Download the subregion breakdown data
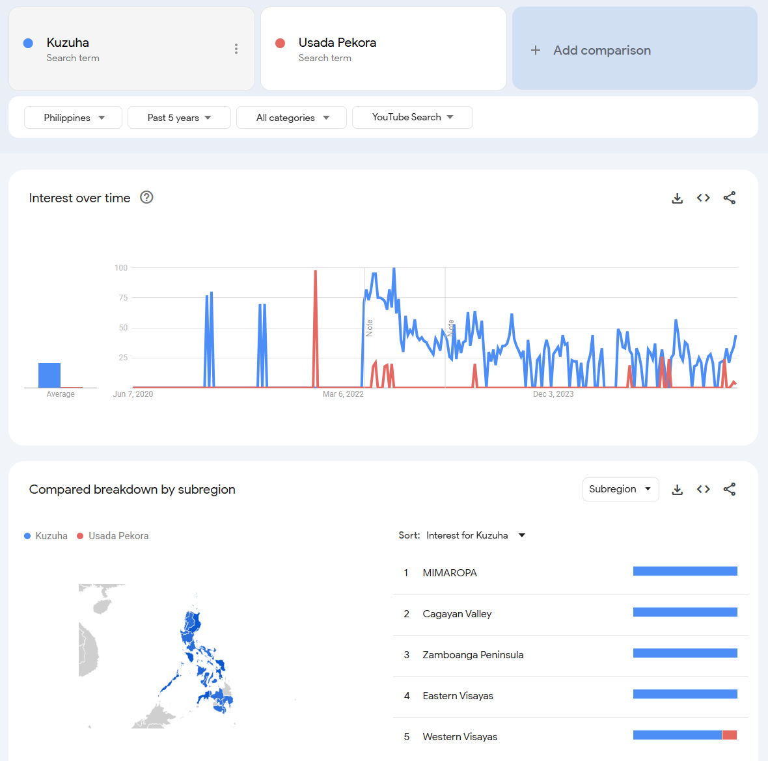Image resolution: width=768 pixels, height=761 pixels. click(677, 490)
